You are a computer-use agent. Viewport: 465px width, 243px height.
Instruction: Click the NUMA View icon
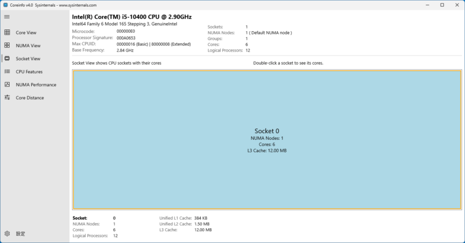point(7,45)
